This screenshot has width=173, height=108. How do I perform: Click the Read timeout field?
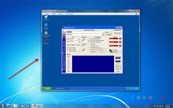pyautogui.click(x=84, y=51)
